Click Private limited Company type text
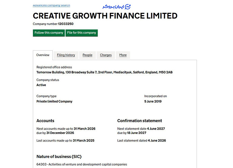This screenshot has width=233, height=168. point(54,101)
